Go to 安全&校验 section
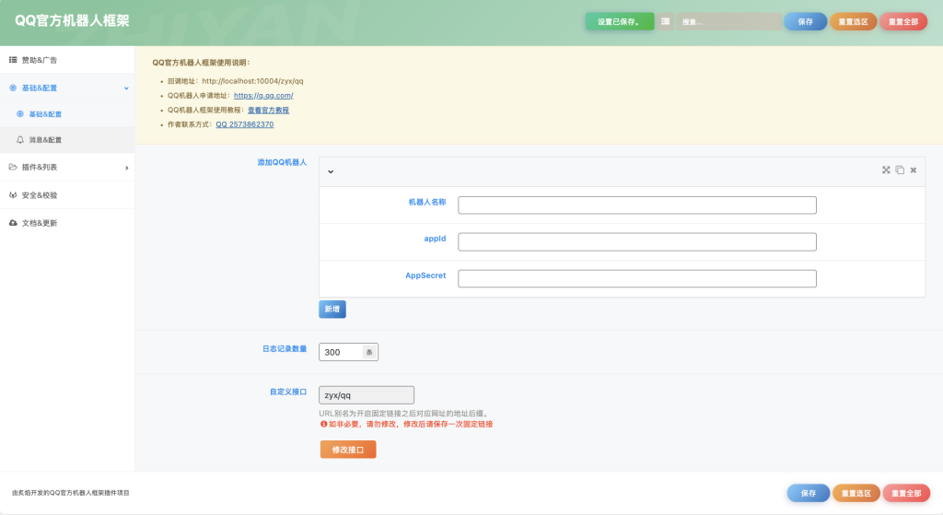 [x=67, y=195]
